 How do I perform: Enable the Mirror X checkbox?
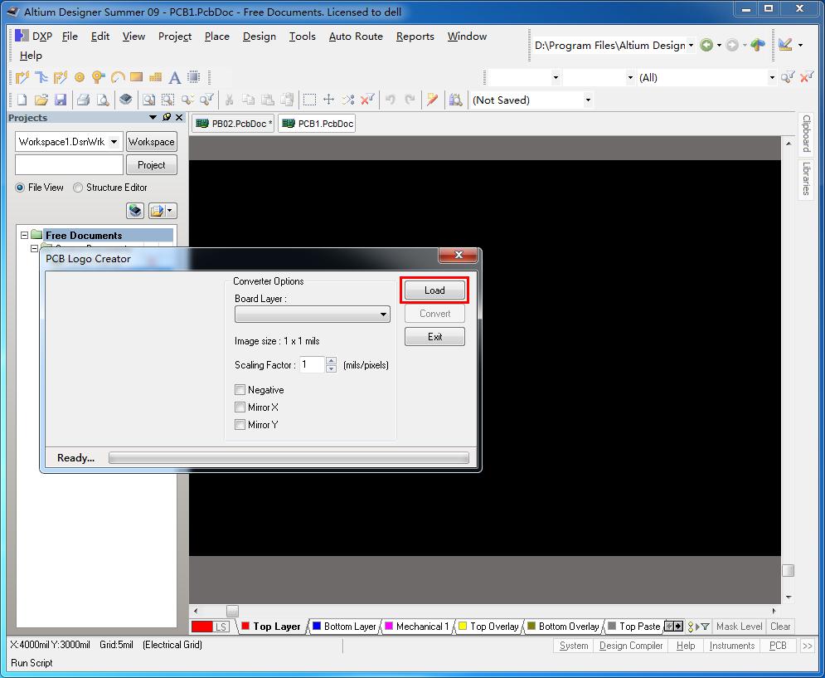(240, 407)
